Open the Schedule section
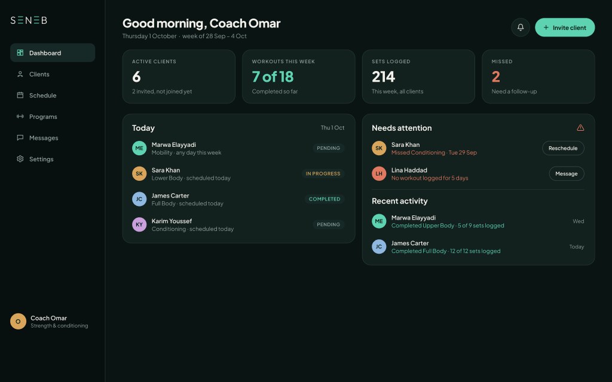This screenshot has height=382, width=612. point(53,95)
